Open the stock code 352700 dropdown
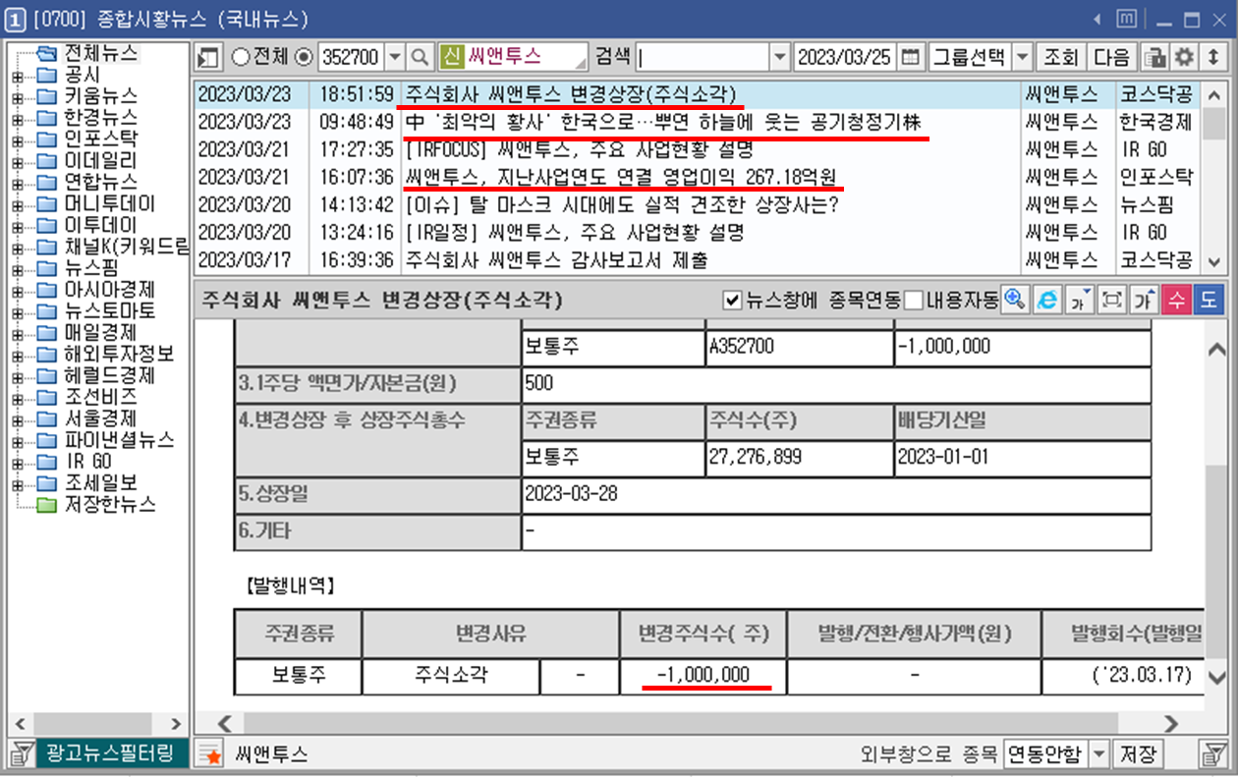Screen dimensions: 1238x777 pos(395,57)
